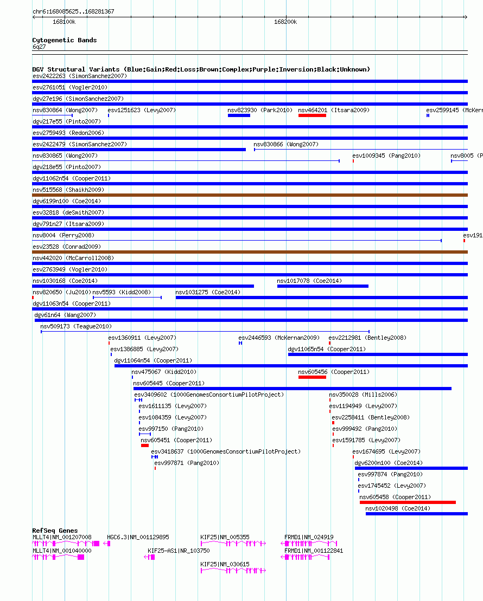The width and height of the screenshot is (483, 601).
Task: Select KIF25|NM_005355 gene label
Action: [225, 538]
